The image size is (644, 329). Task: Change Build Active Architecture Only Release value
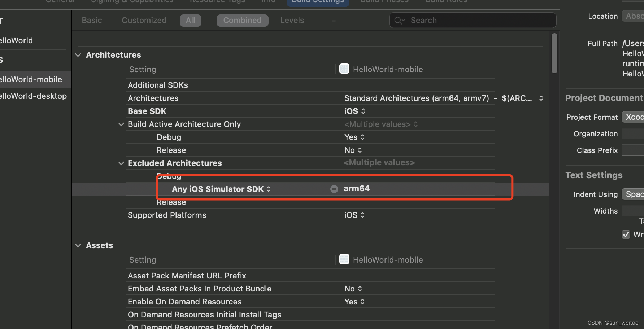pos(353,150)
